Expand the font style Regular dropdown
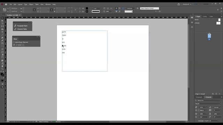223x125 pixels. tap(221, 104)
